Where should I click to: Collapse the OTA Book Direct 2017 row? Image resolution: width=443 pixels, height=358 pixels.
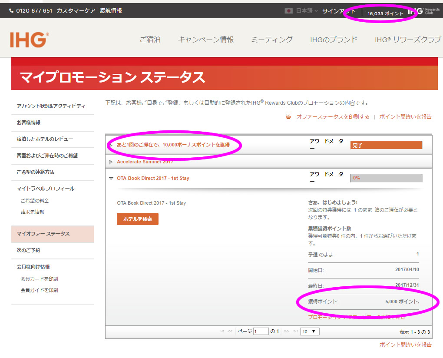tap(111, 178)
